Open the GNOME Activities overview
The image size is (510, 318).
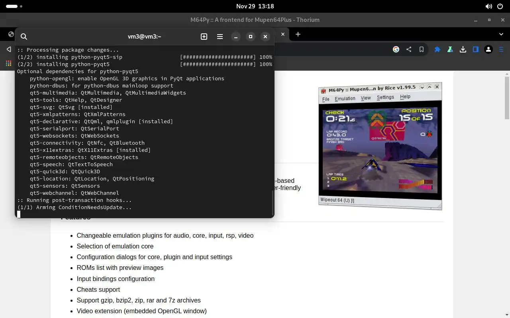[14, 6]
